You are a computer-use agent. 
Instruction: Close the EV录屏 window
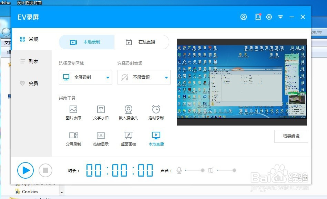pyautogui.click(x=303, y=17)
